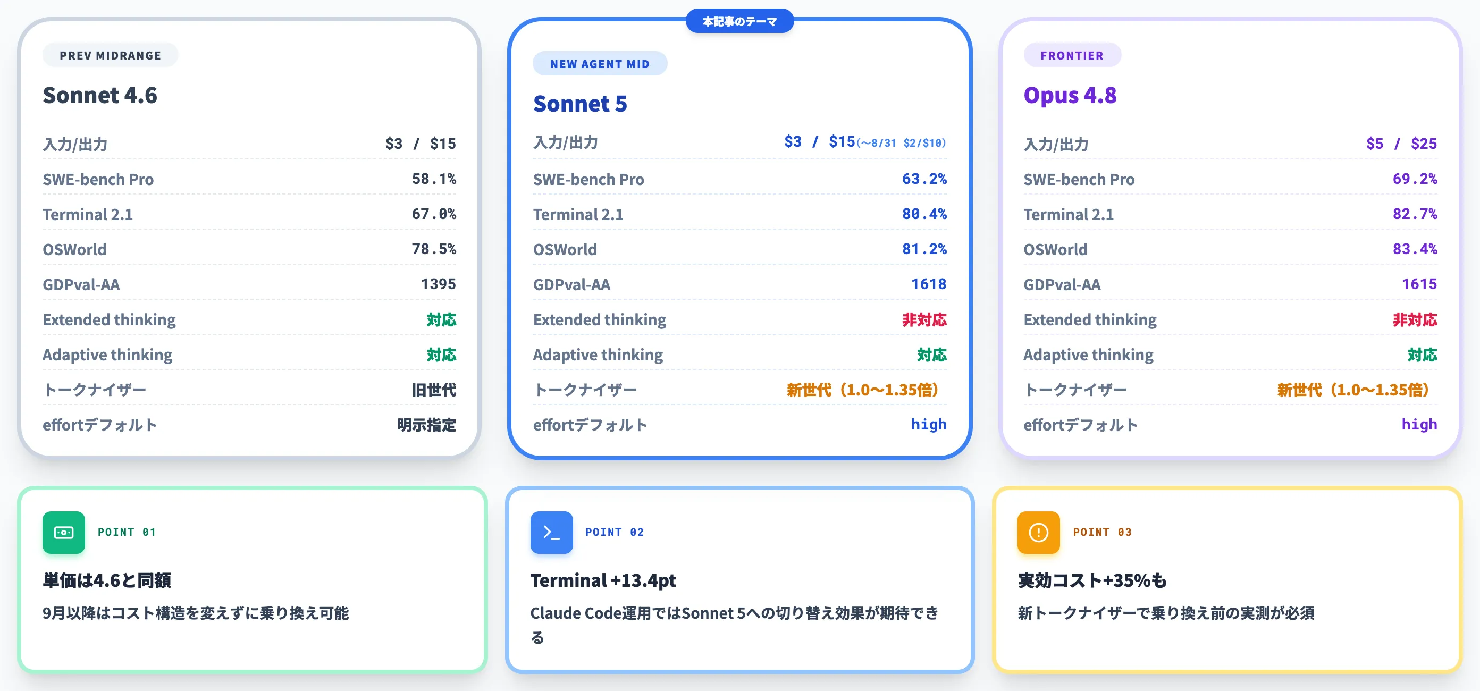Click heading '実効コスト+35%も'
The height and width of the screenshot is (691, 1480).
(x=1092, y=580)
